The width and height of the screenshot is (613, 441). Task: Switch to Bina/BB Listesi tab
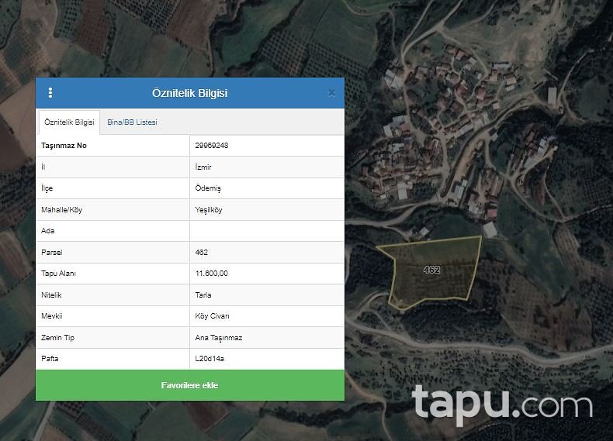tap(132, 122)
